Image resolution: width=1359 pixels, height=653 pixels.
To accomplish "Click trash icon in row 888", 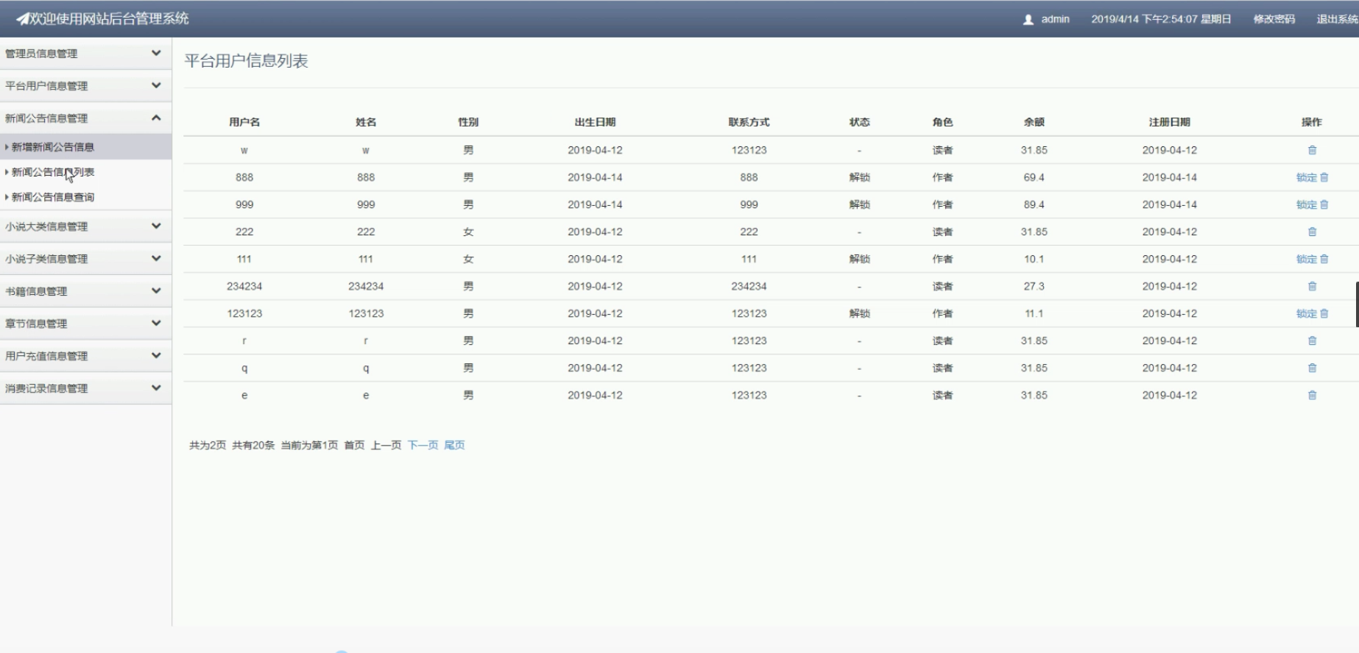I will click(x=1324, y=177).
